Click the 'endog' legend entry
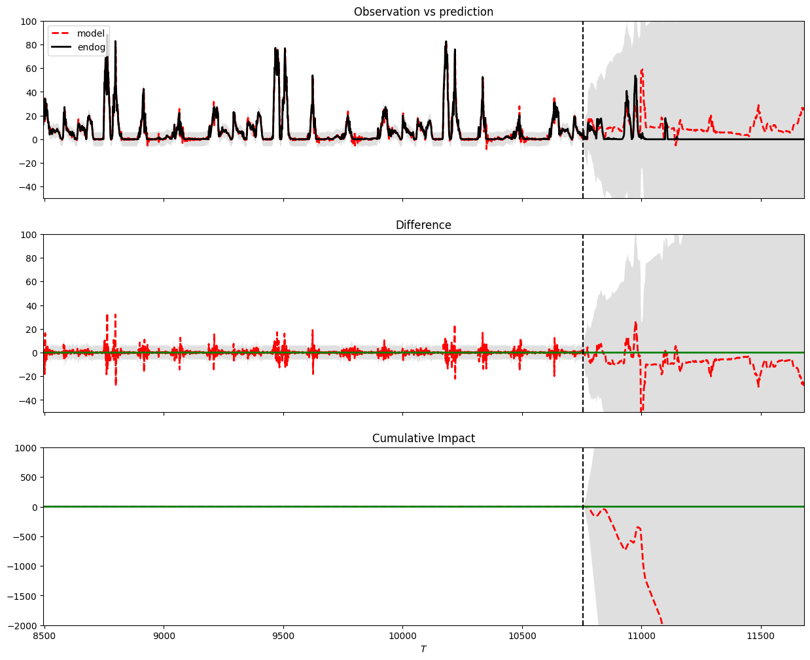The image size is (810, 660). click(x=92, y=47)
